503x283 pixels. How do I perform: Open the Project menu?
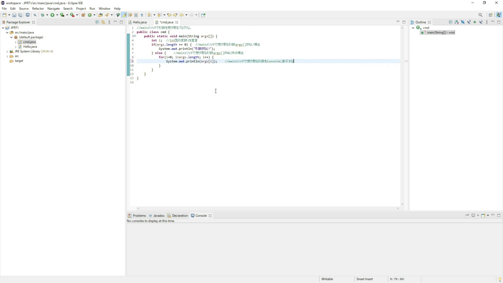tap(81, 8)
